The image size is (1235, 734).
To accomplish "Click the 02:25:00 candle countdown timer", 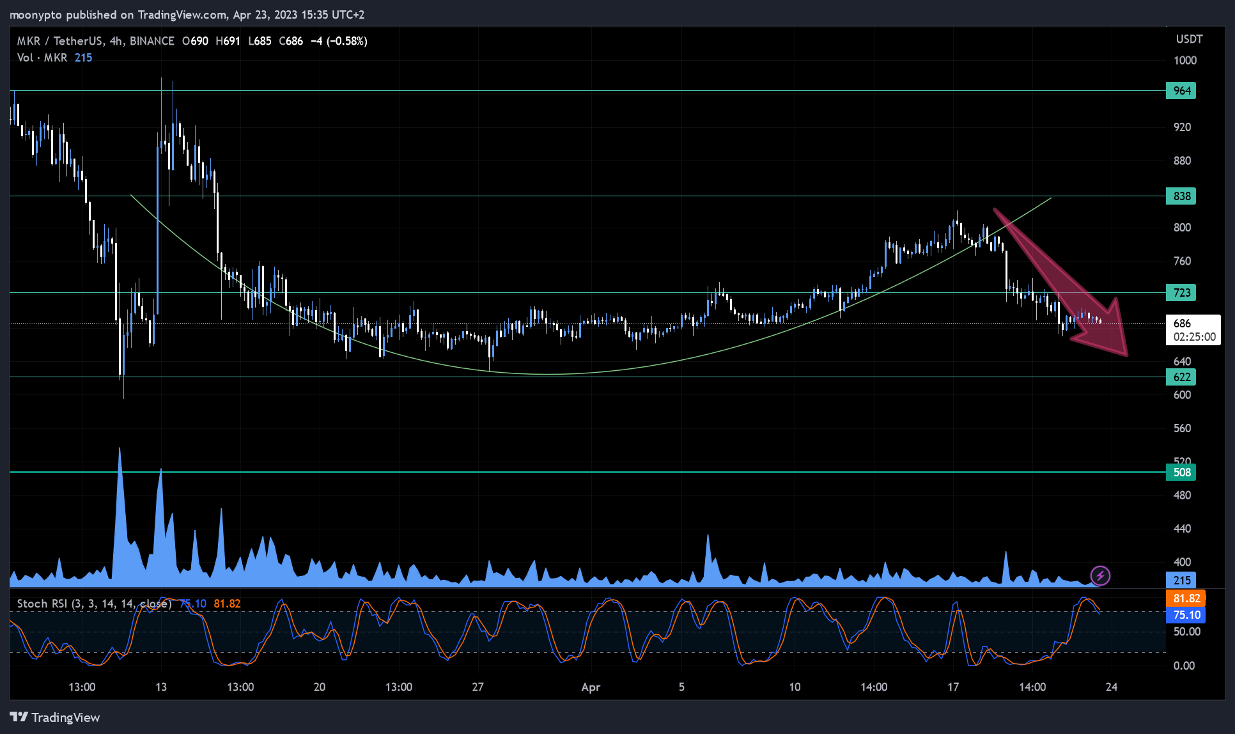I will pyautogui.click(x=1194, y=337).
